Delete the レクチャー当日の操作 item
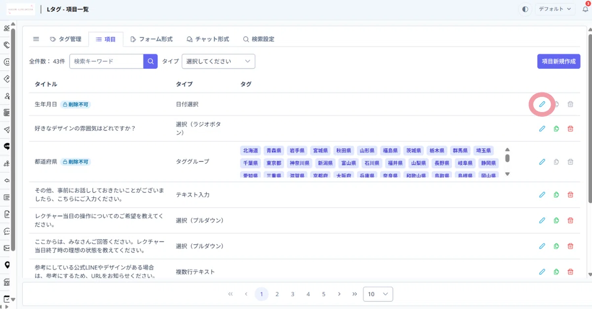 pyautogui.click(x=570, y=220)
